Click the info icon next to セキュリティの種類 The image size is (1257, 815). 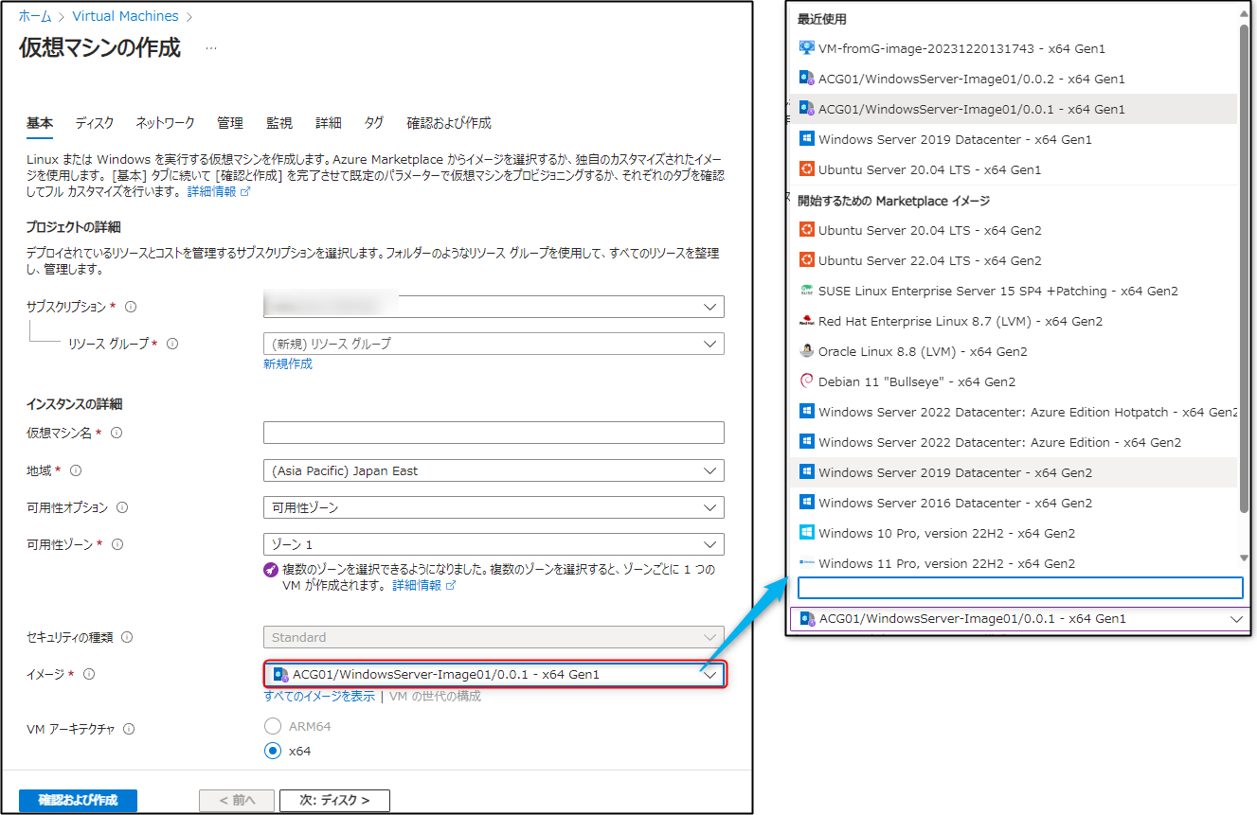click(127, 637)
